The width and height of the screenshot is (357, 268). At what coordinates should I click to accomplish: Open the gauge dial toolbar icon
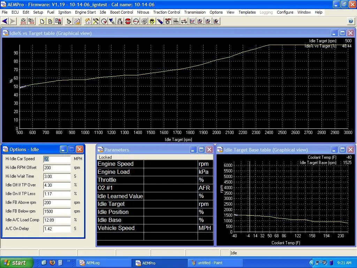click(104, 21)
